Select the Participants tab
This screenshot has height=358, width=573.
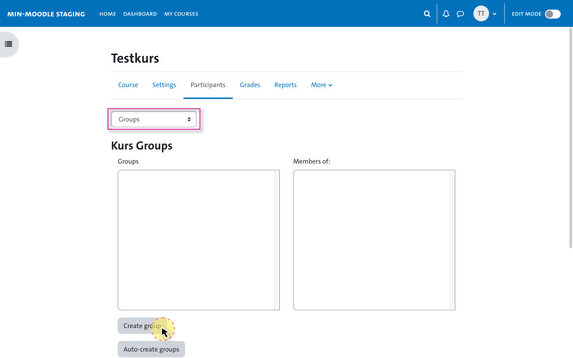(208, 85)
